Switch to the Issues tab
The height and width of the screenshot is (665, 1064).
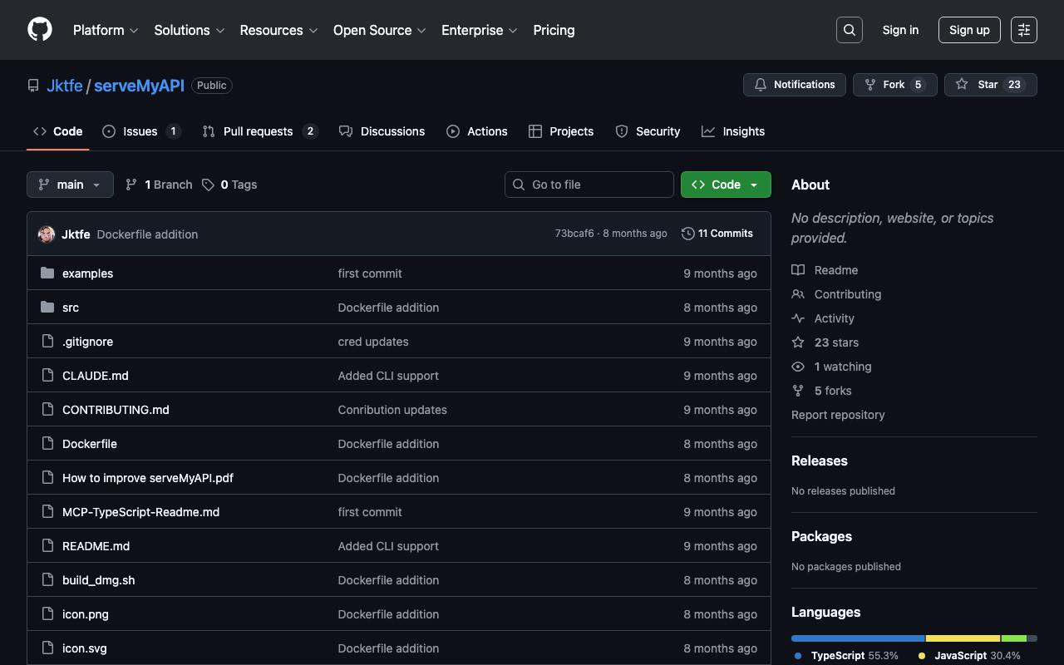tap(140, 131)
